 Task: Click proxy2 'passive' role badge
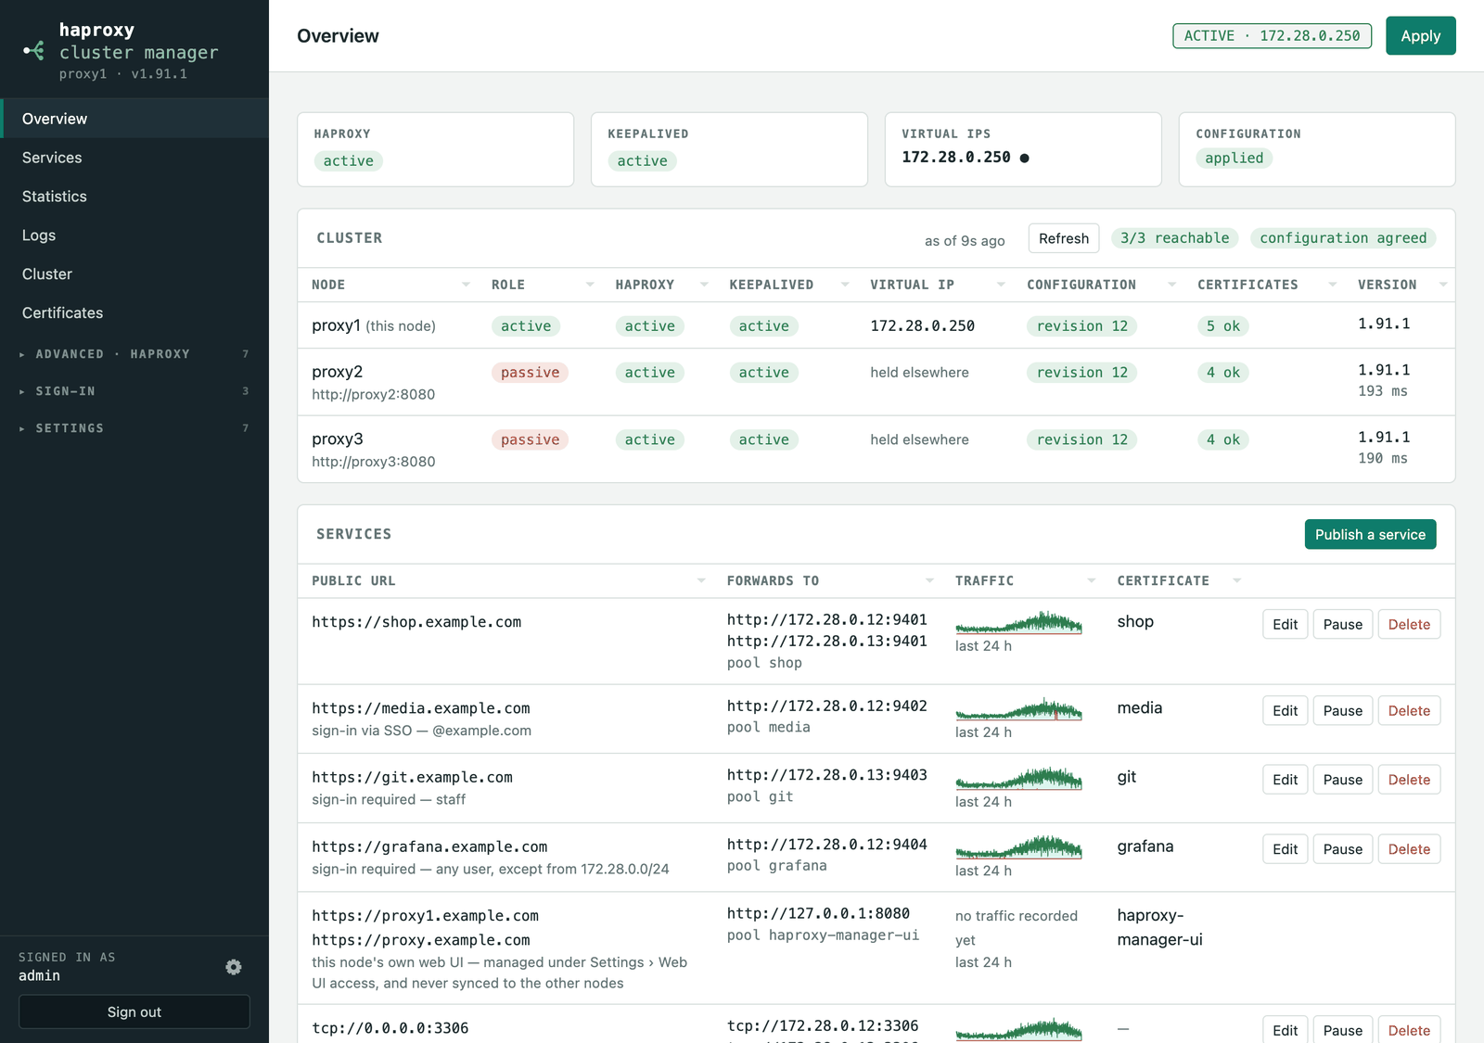(530, 373)
